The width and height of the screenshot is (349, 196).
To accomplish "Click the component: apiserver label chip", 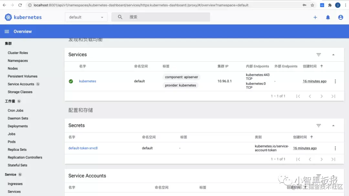I will tap(181, 77).
